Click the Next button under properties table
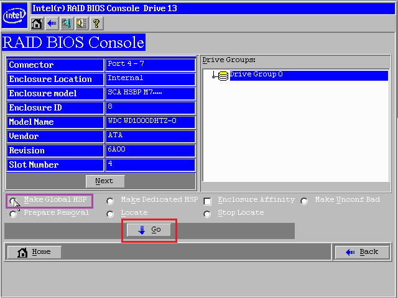The width and height of the screenshot is (398, 298). point(105,181)
